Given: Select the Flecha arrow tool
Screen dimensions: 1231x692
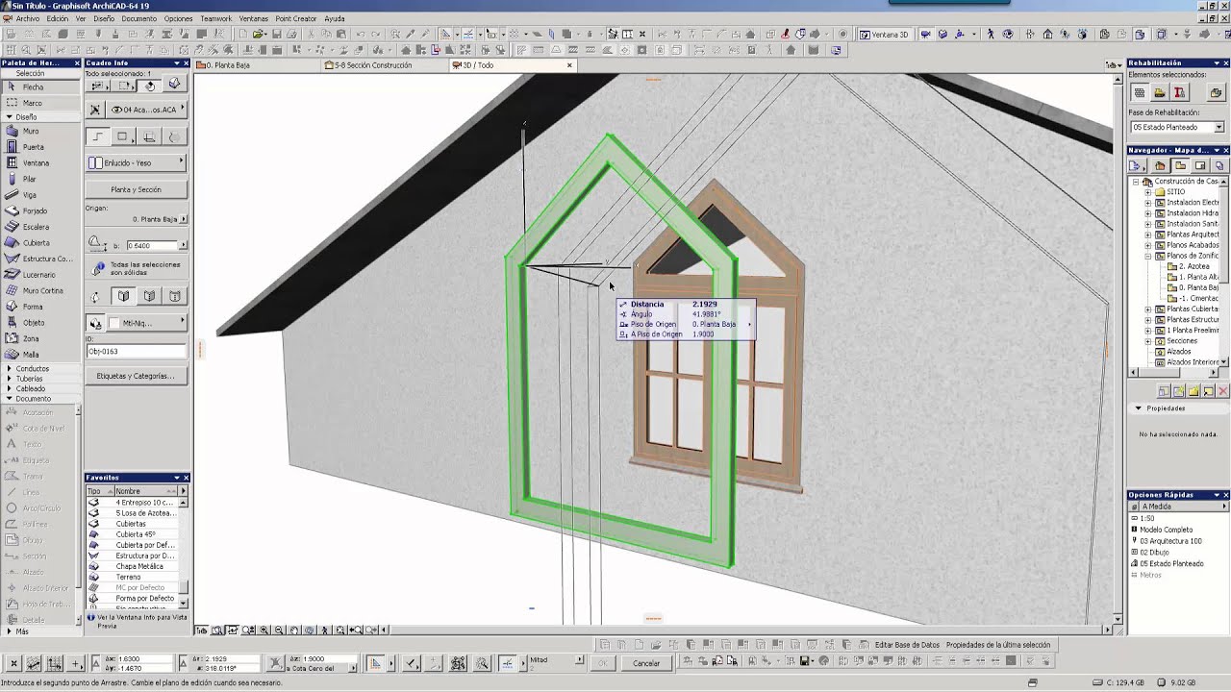Looking at the screenshot, I should pos(39,87).
